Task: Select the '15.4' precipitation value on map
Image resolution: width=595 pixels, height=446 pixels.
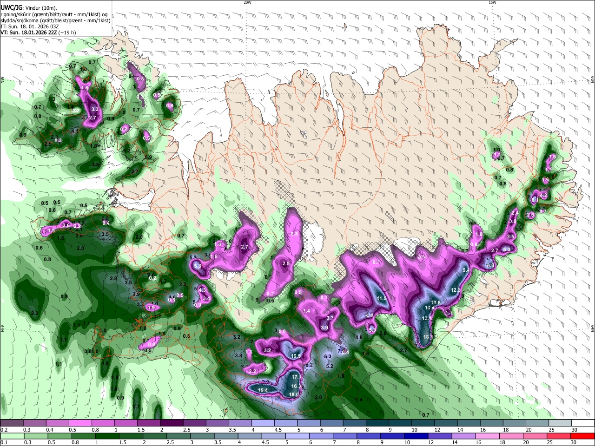Action: [263, 390]
